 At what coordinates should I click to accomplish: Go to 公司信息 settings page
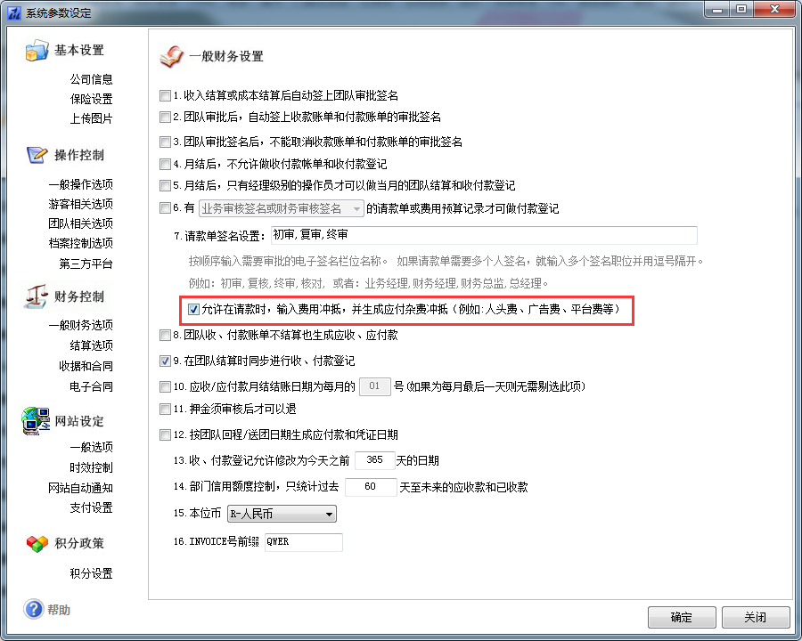(91, 79)
